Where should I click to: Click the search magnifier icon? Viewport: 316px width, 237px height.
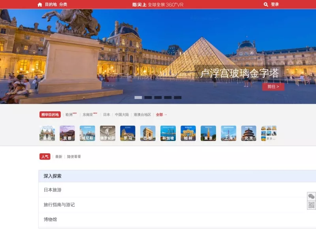pyautogui.click(x=266, y=4)
